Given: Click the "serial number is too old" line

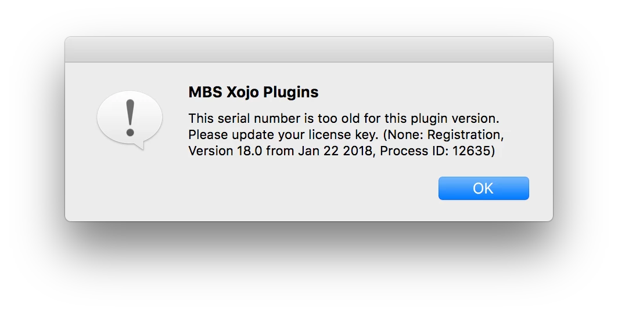Looking at the screenshot, I should 344,118.
